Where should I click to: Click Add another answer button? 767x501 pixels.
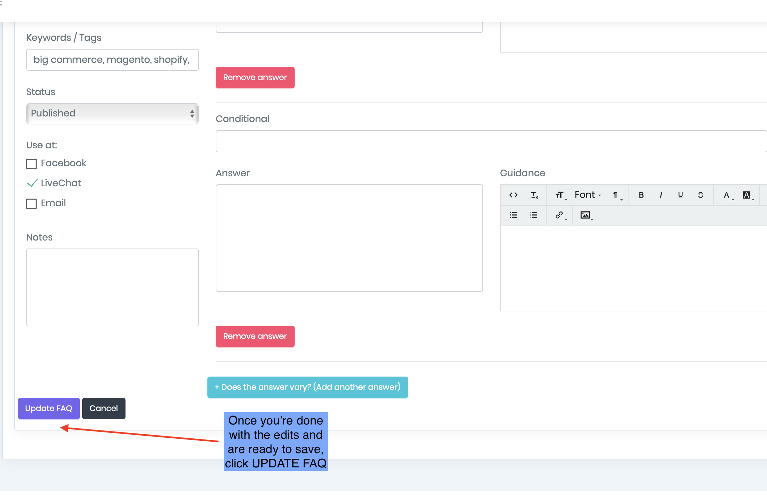pyautogui.click(x=307, y=387)
